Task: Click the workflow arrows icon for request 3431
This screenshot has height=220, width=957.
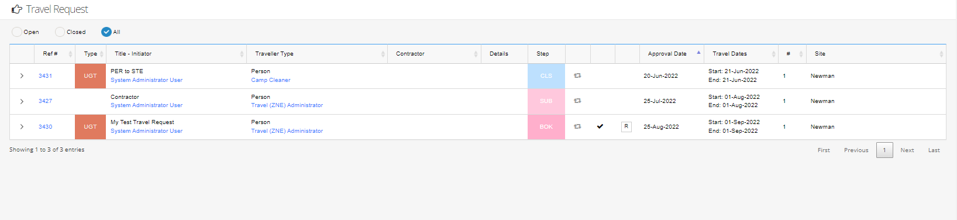Action: point(577,76)
